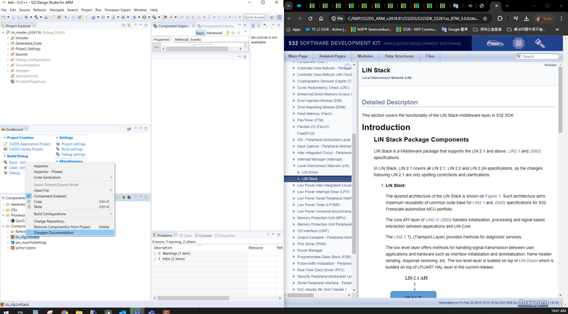Switch to the Methods tab
This screenshot has width=568, height=314.
coord(181,39)
